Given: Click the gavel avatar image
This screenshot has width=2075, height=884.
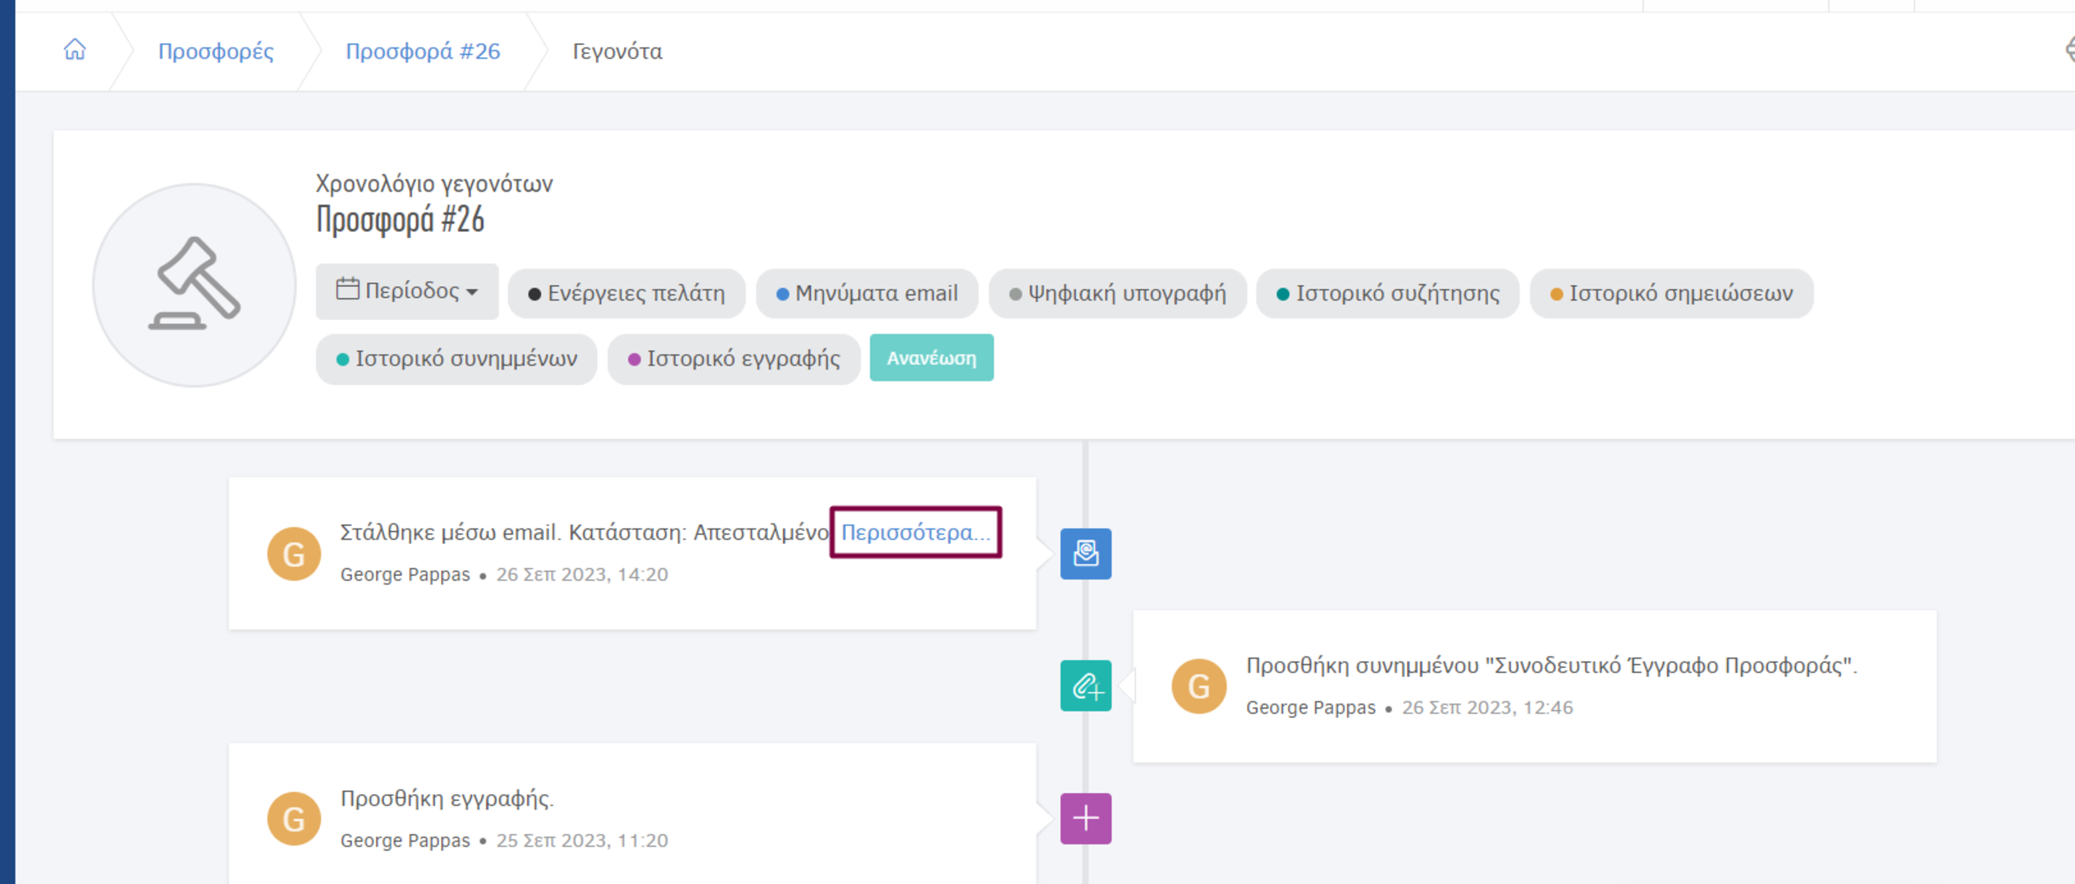Looking at the screenshot, I should [194, 286].
